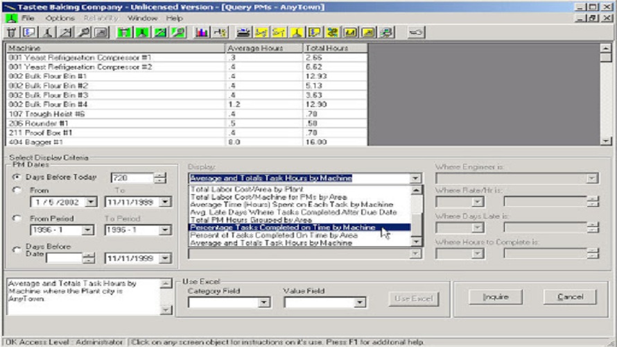Increase Days Before Today with up spinner
617x347 pixels.
[159, 175]
